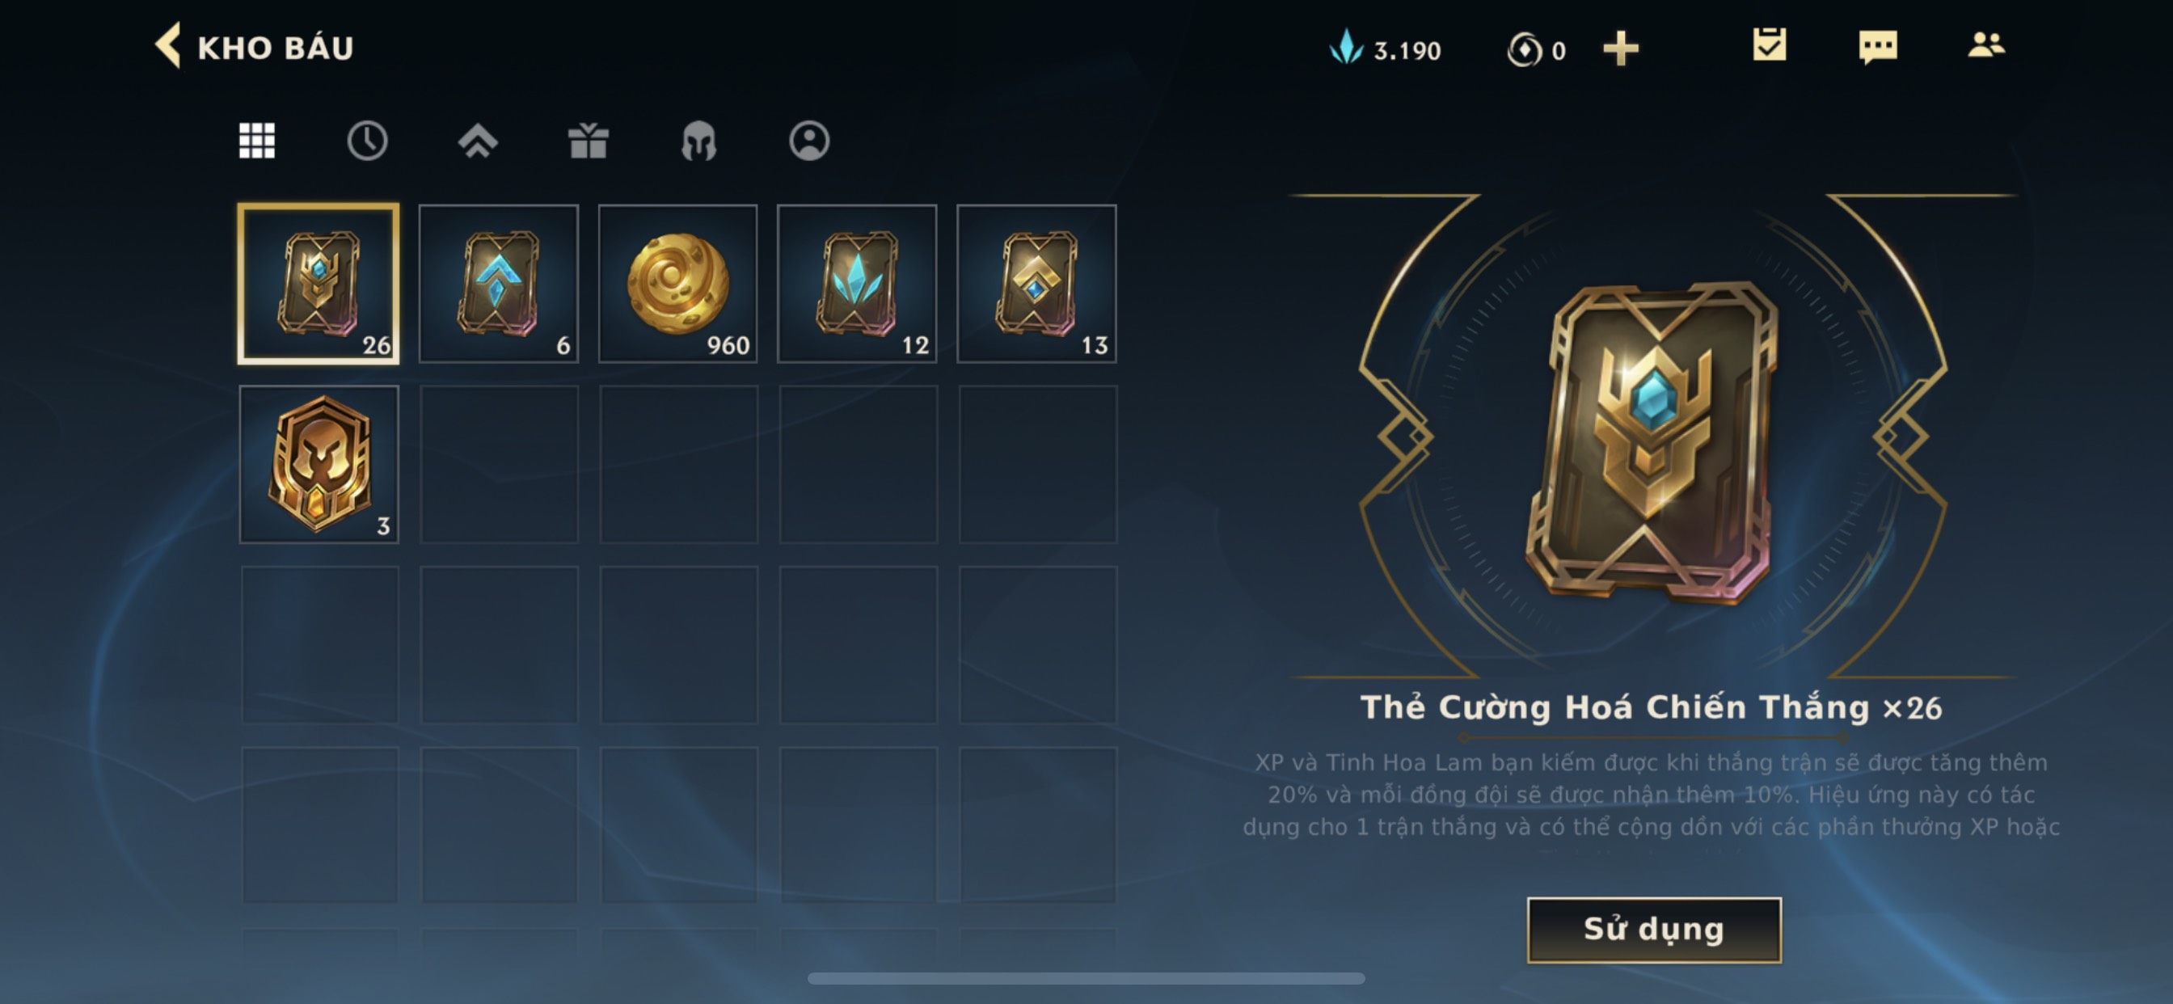Open the clock (recent) filter tab

(x=367, y=141)
